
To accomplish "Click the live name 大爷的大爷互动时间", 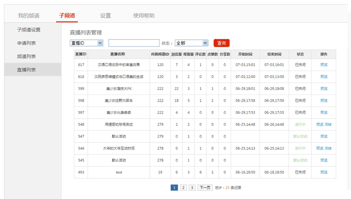I will (x=119, y=148).
